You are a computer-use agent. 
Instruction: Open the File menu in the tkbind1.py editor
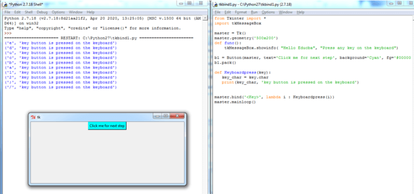pyautogui.click(x=218, y=12)
